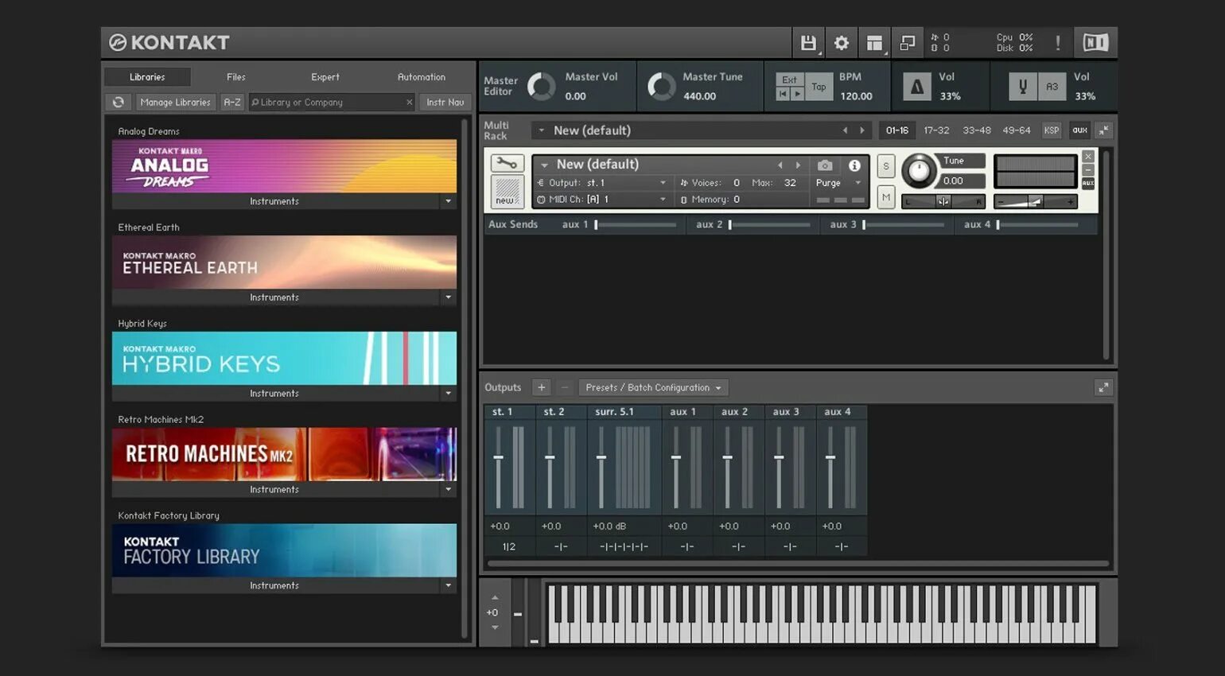The image size is (1225, 676).
Task: Add an output channel with the plus icon
Action: click(542, 387)
